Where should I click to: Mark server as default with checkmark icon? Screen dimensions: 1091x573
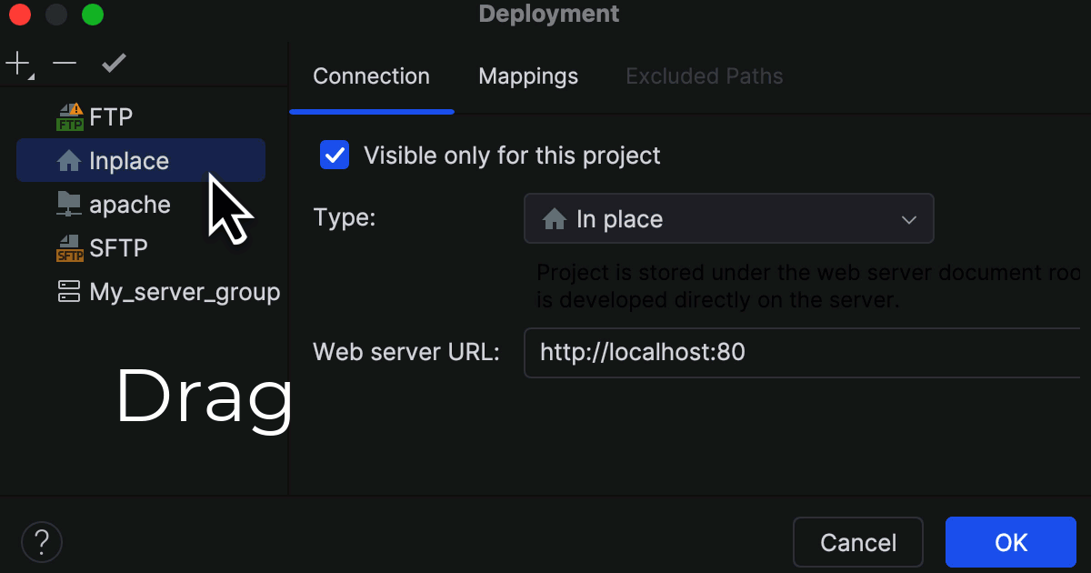coord(114,63)
